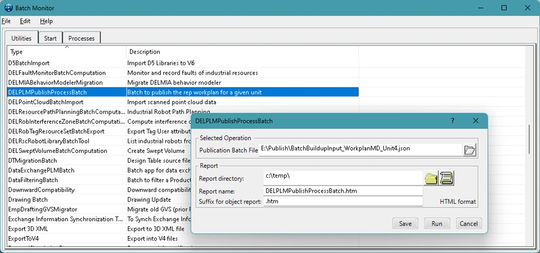Select the DTMigrationBatch row

tap(67, 160)
